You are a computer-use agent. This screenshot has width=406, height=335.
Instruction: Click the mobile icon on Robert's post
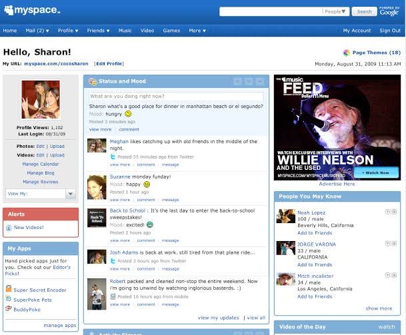click(x=113, y=297)
